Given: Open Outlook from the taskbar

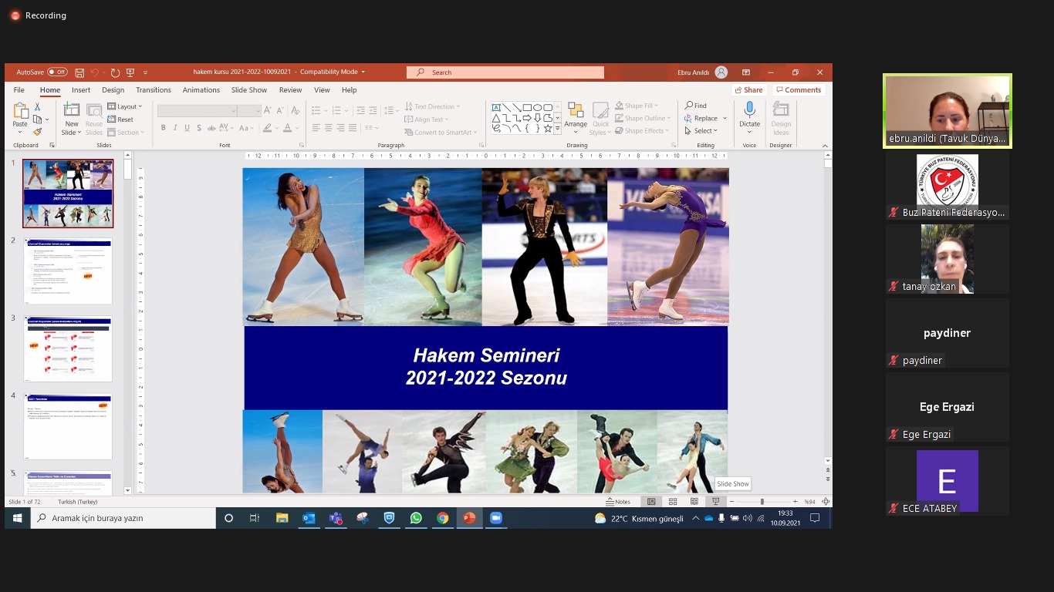Looking at the screenshot, I should coord(309,518).
